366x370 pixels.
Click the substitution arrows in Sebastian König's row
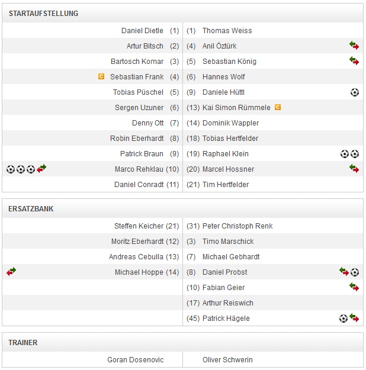(x=354, y=62)
